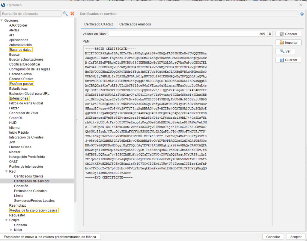Image resolution: width=307 pixels, height=241 pixels.
Task: Click the magnifier search icon
Action: [65, 13]
